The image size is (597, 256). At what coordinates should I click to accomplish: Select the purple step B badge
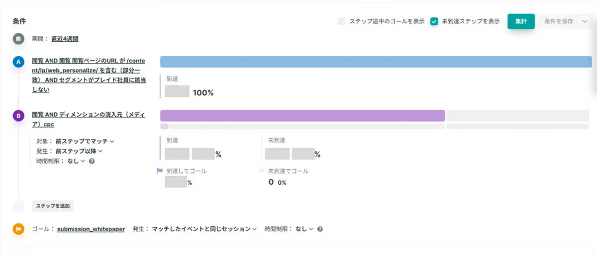18,117
